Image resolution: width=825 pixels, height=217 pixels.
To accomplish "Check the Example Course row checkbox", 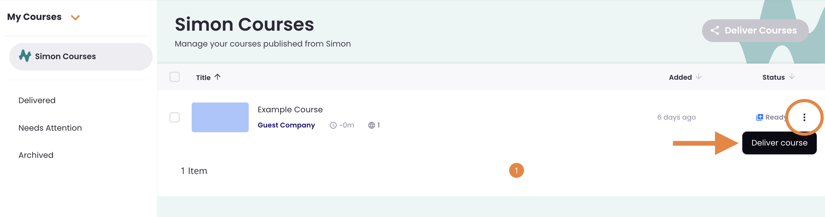I will coord(175,117).
